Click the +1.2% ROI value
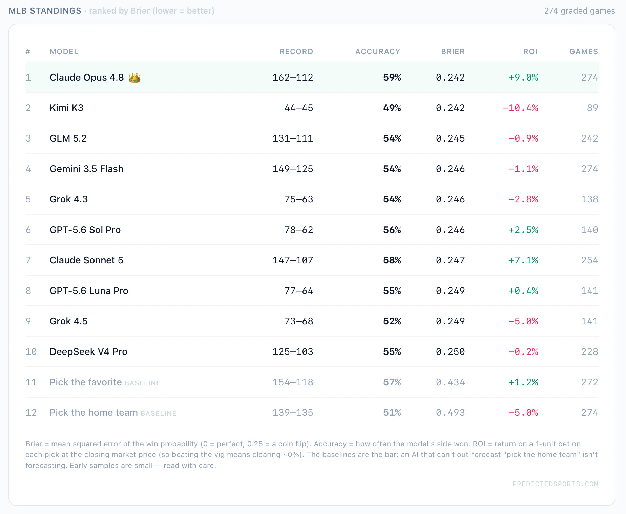Viewport: 626px width, 514px height. pyautogui.click(x=523, y=382)
